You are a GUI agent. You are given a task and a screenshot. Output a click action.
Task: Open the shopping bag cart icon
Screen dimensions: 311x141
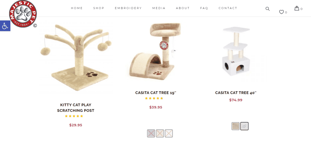[x=297, y=8]
